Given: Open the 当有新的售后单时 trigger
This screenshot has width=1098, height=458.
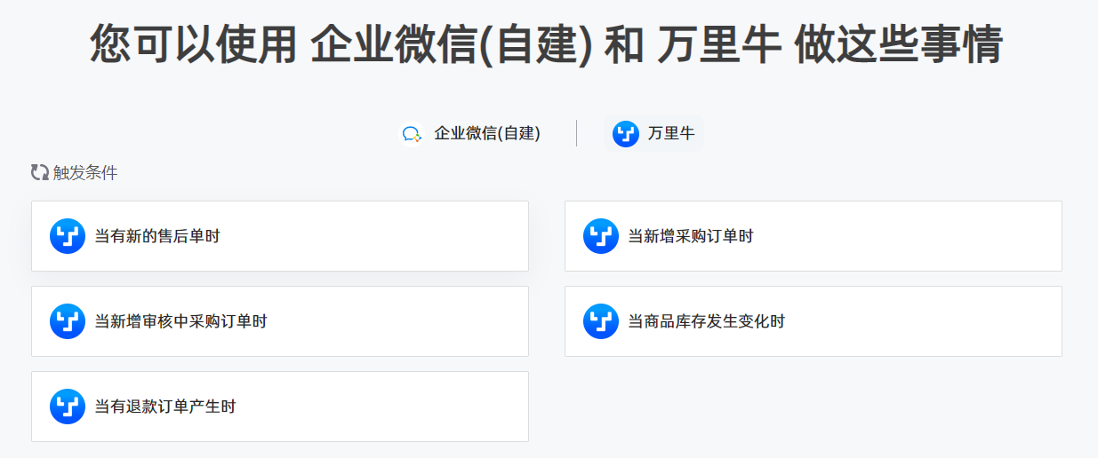Looking at the screenshot, I should pos(280,236).
